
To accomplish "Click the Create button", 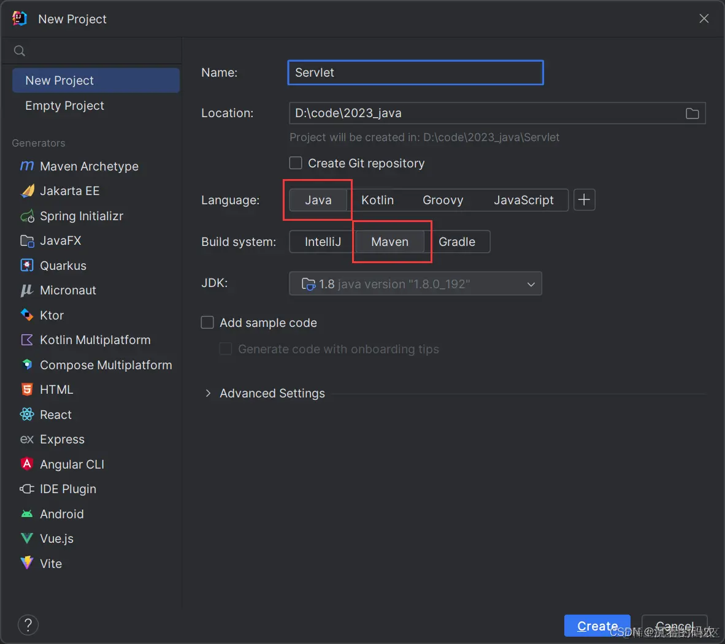I will click(597, 626).
